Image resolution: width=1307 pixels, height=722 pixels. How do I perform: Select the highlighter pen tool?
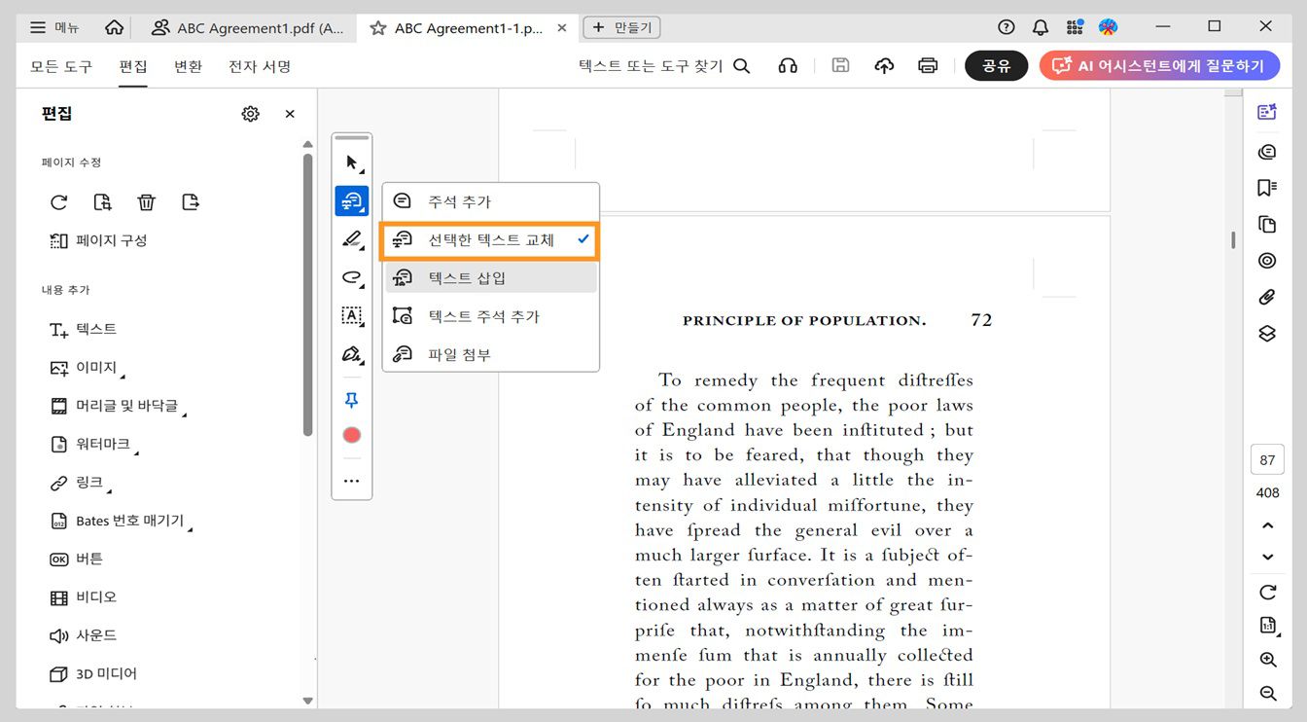click(351, 239)
